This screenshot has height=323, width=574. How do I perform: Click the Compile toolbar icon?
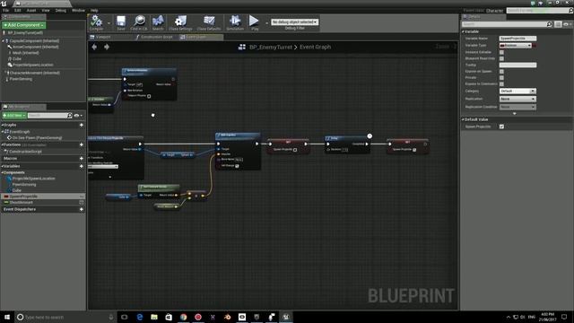click(x=96, y=22)
